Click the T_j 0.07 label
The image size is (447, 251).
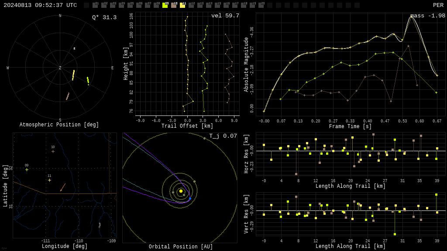[x=223, y=136]
